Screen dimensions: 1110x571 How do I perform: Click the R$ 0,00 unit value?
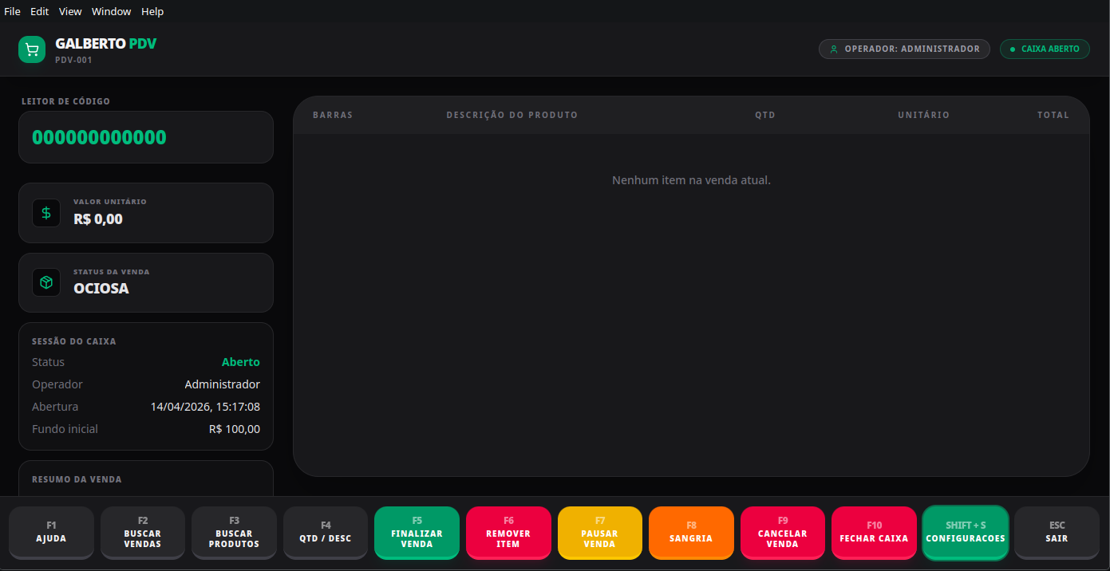98,219
